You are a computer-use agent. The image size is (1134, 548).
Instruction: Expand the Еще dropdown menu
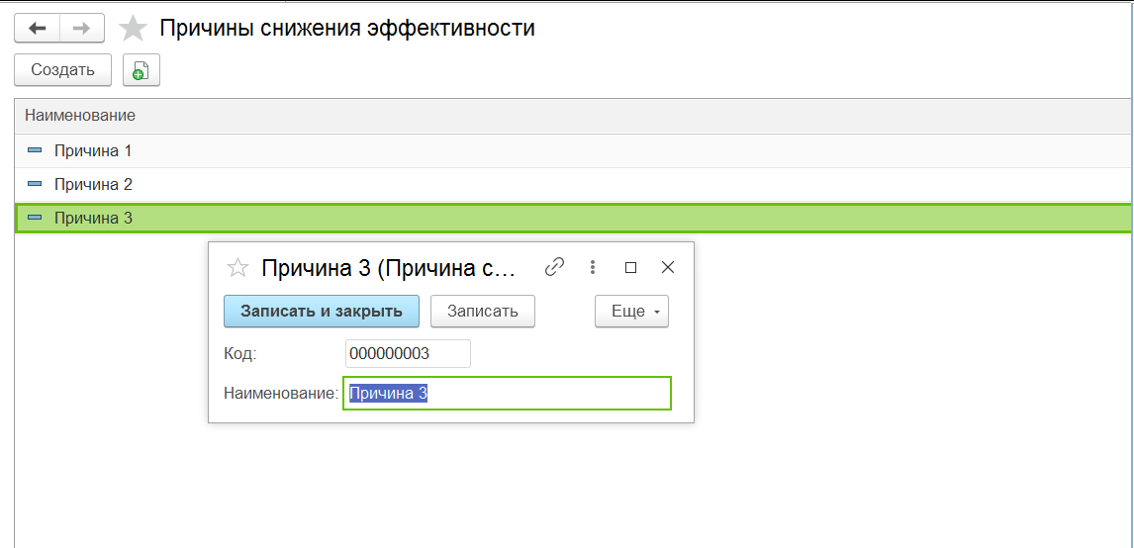point(631,312)
